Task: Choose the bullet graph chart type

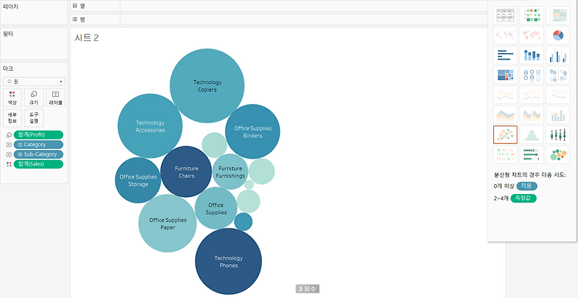Action: pos(532,155)
